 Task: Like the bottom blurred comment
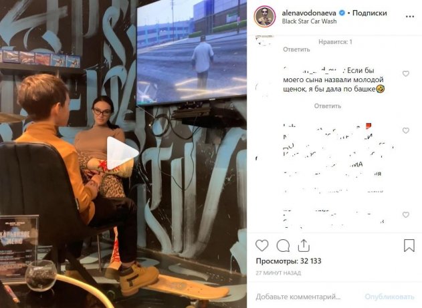tap(405, 214)
